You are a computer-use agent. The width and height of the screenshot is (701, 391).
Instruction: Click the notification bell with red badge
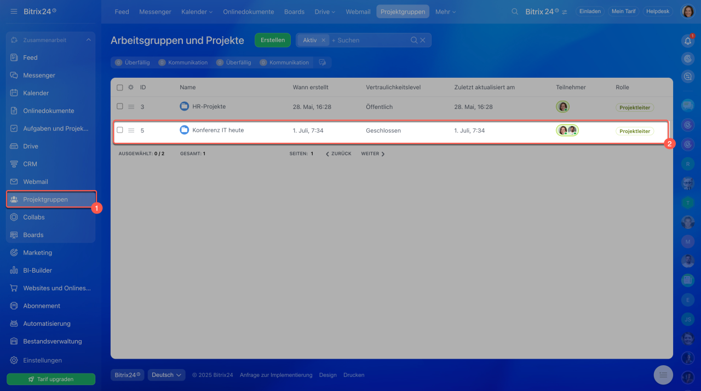(x=688, y=41)
